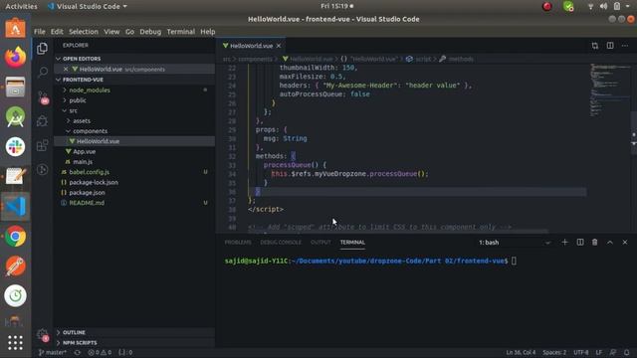Open the Go menu

click(x=129, y=32)
